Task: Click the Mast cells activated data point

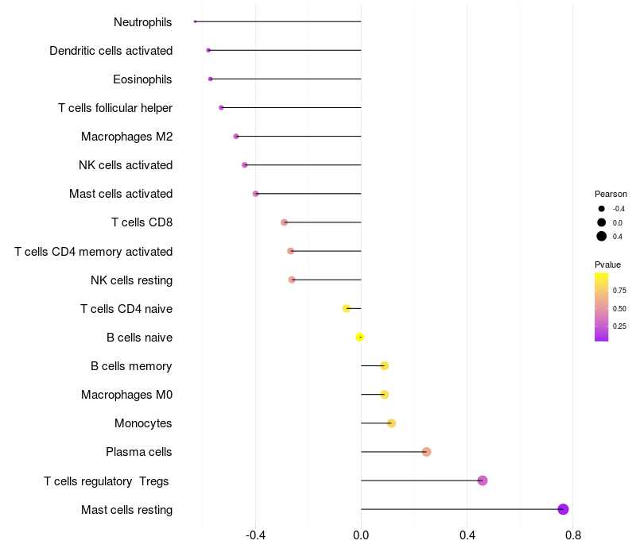Action: [255, 194]
